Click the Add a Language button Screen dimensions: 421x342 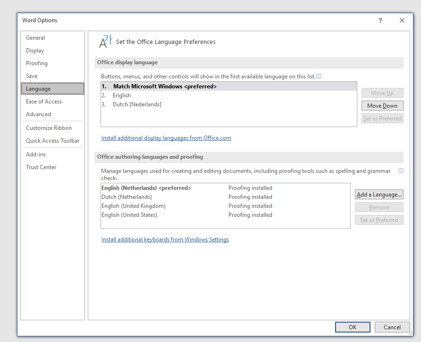pos(379,195)
